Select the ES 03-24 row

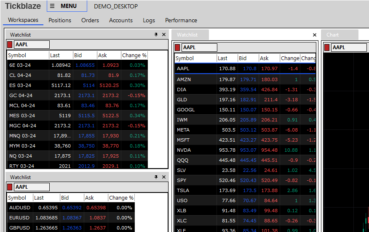(x=78, y=85)
